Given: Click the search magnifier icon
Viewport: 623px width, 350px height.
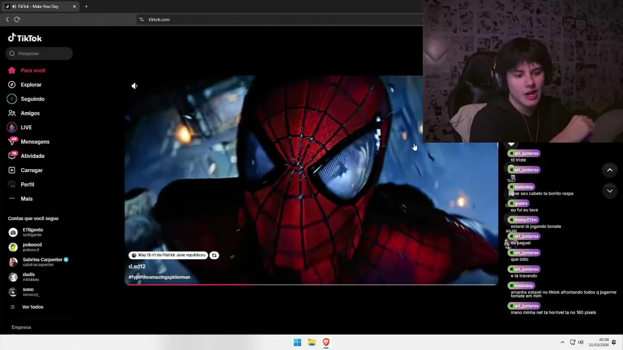Looking at the screenshot, I should (12, 53).
